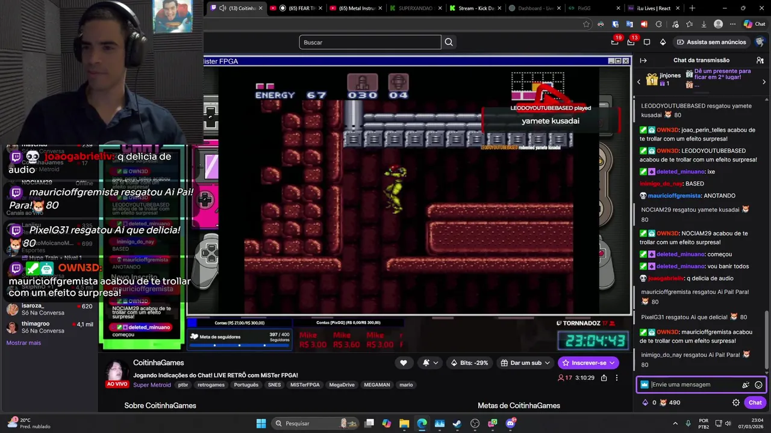Open Steam from the Windows taskbar

(457, 423)
